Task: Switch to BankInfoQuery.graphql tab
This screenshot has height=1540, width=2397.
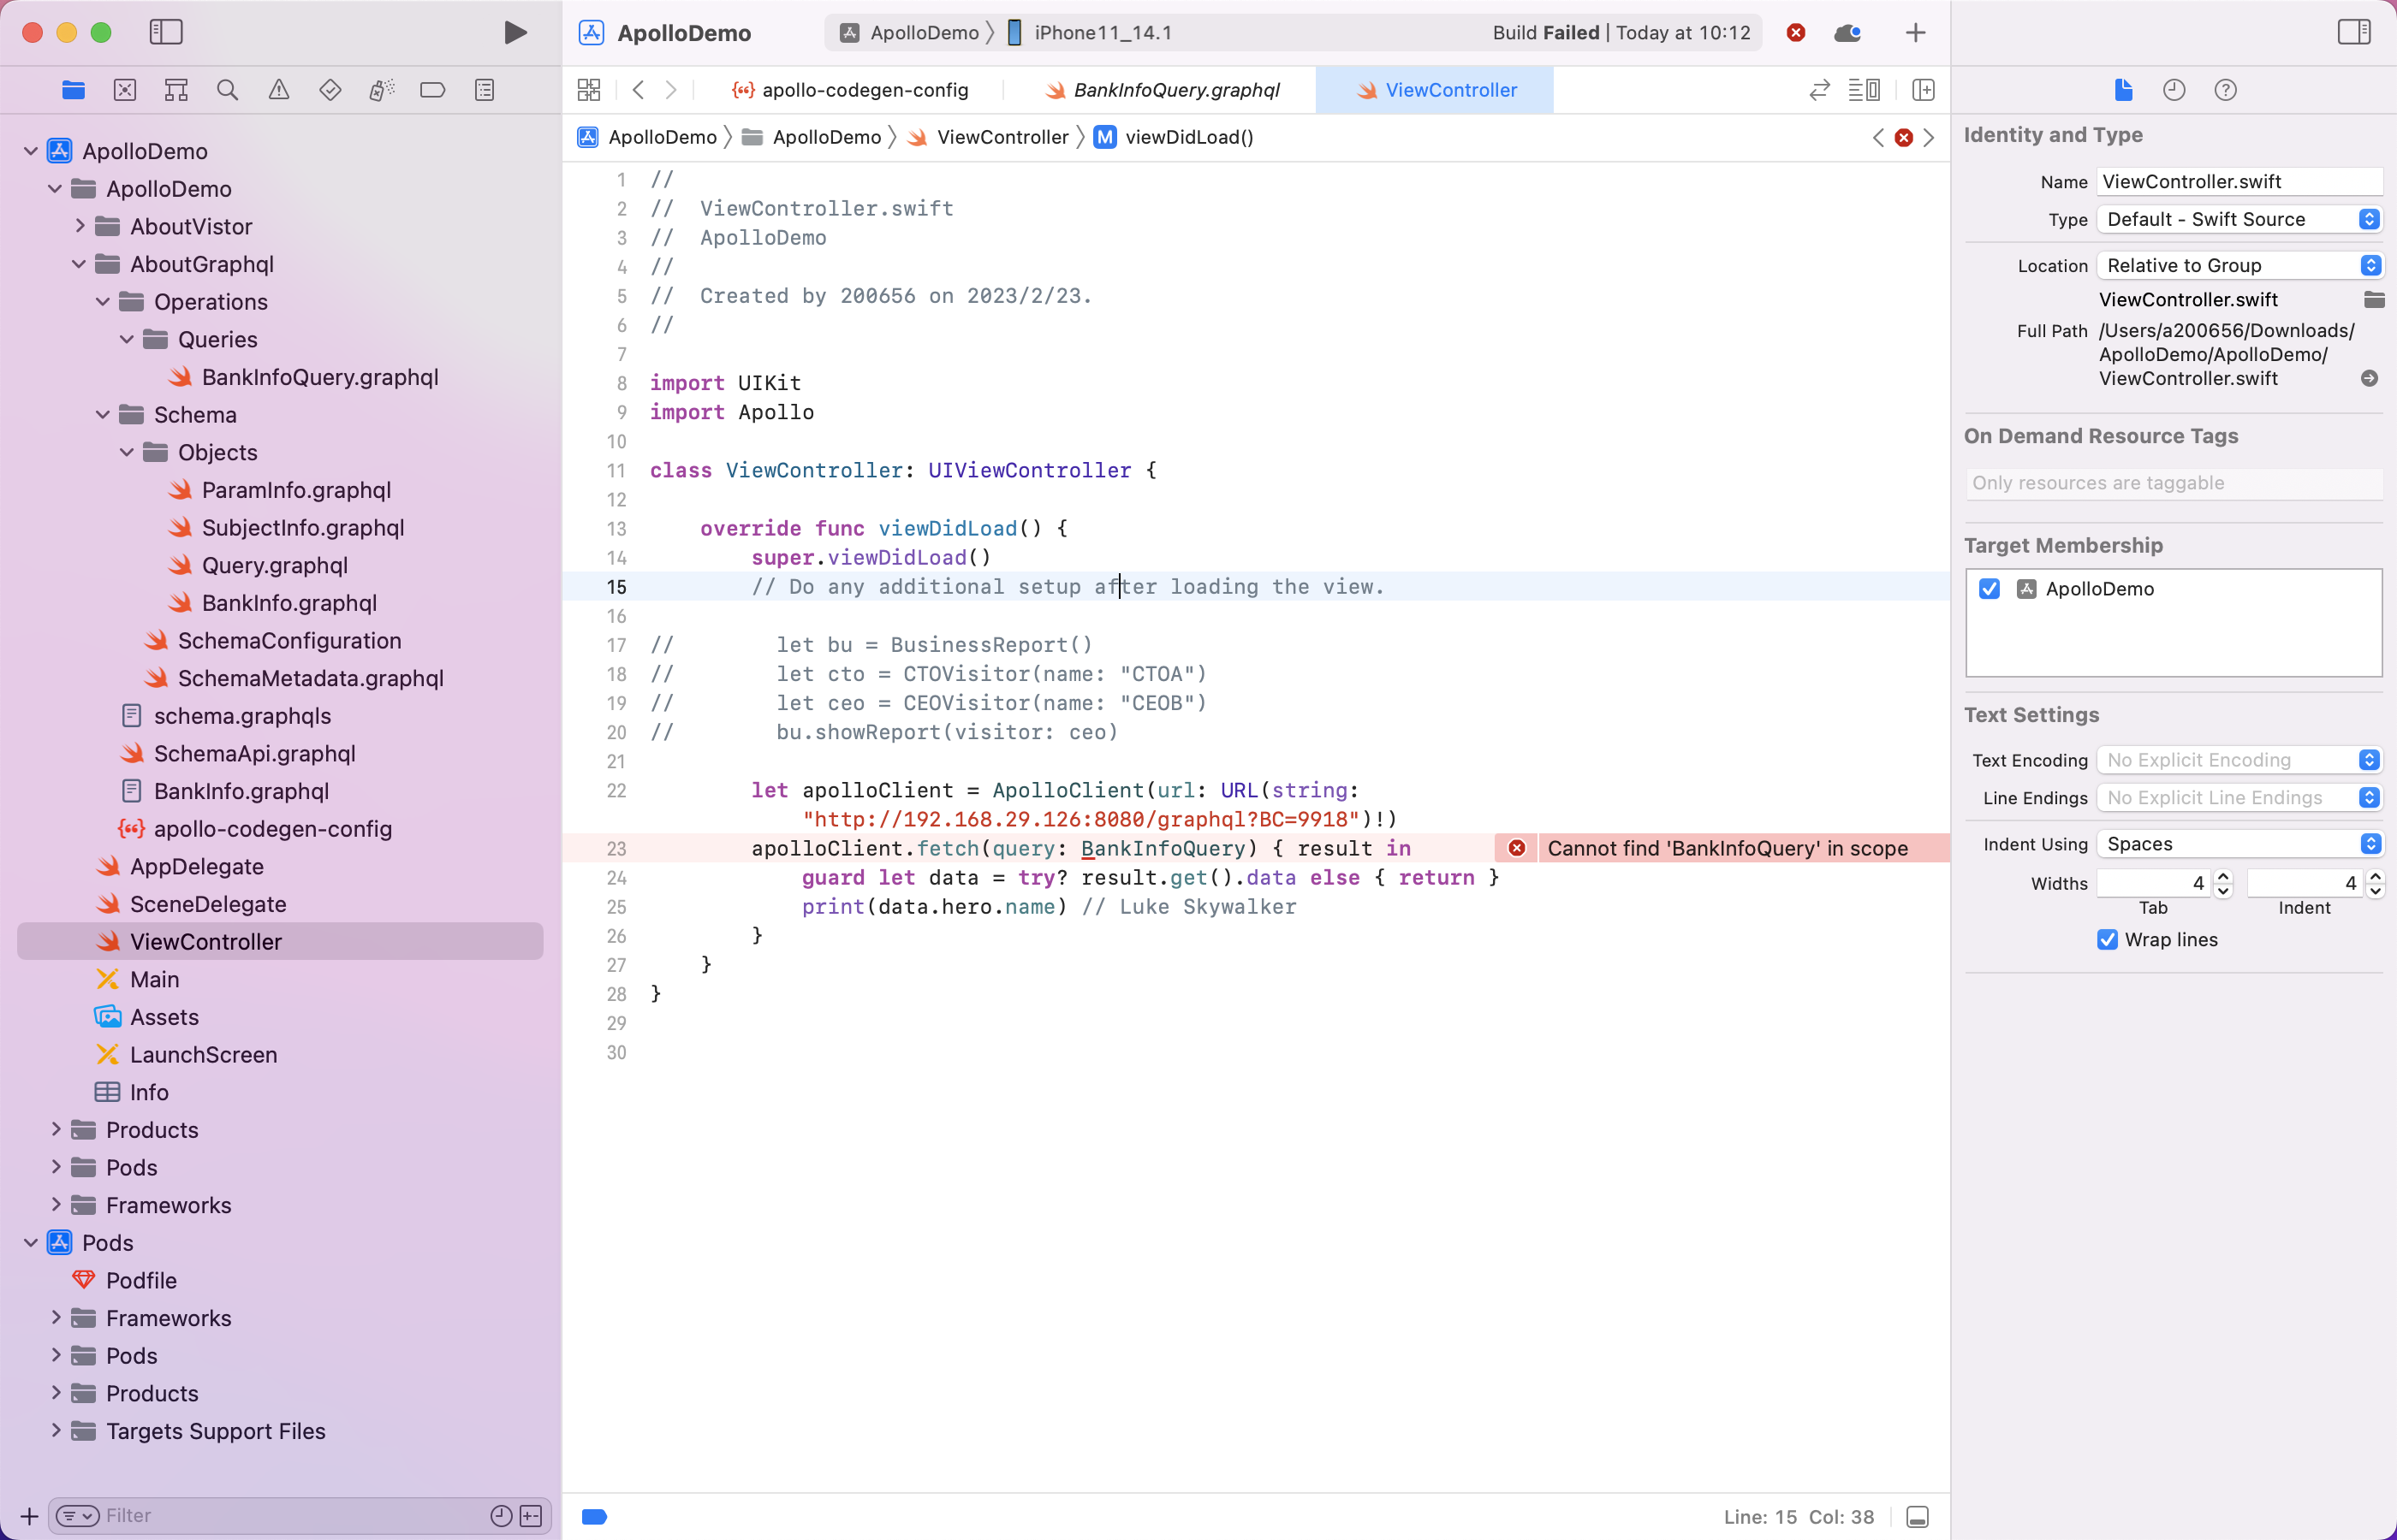Action: [1163, 90]
